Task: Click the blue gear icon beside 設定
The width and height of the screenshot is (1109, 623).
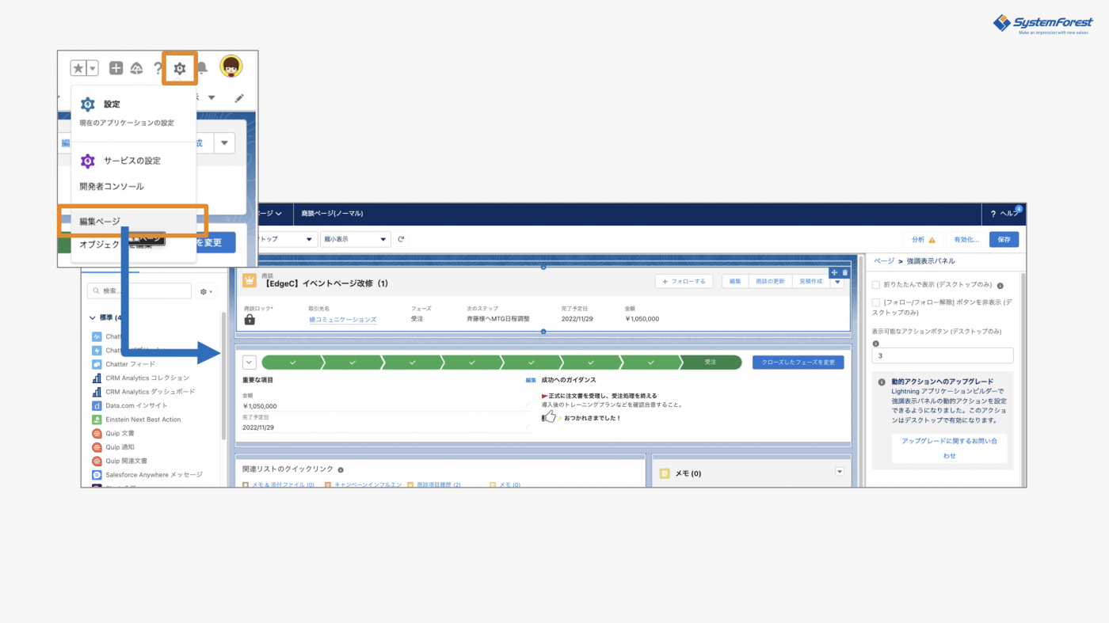Action: point(88,104)
